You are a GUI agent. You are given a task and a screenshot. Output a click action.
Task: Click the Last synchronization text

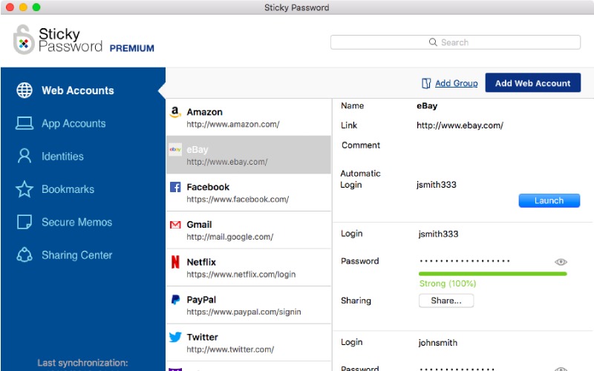[82, 363]
